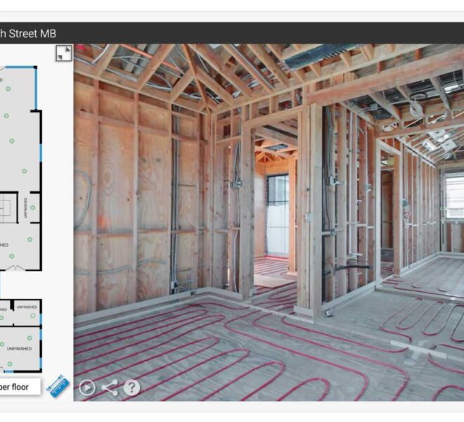Image resolution: width=464 pixels, height=422 pixels.
Task: Click the blue window segment on floor plan right wall
Action: pyautogui.click(x=41, y=152)
